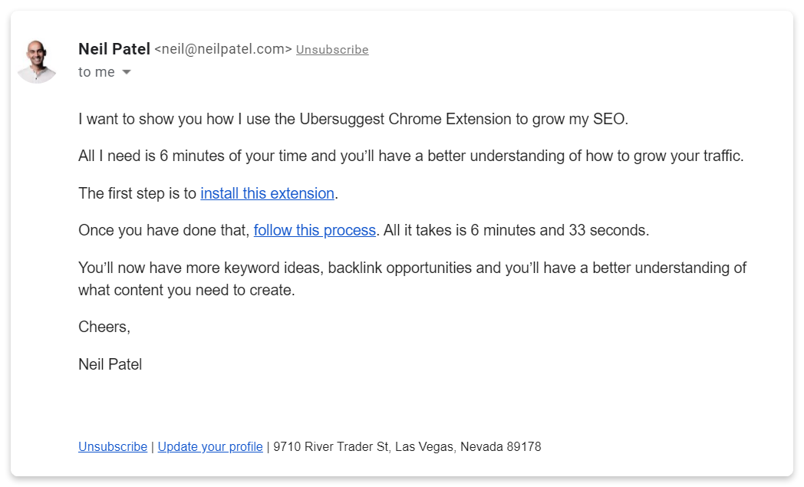The width and height of the screenshot is (804, 487).
Task: Click the Unsubscribe link beside sender address
Action: (x=332, y=50)
